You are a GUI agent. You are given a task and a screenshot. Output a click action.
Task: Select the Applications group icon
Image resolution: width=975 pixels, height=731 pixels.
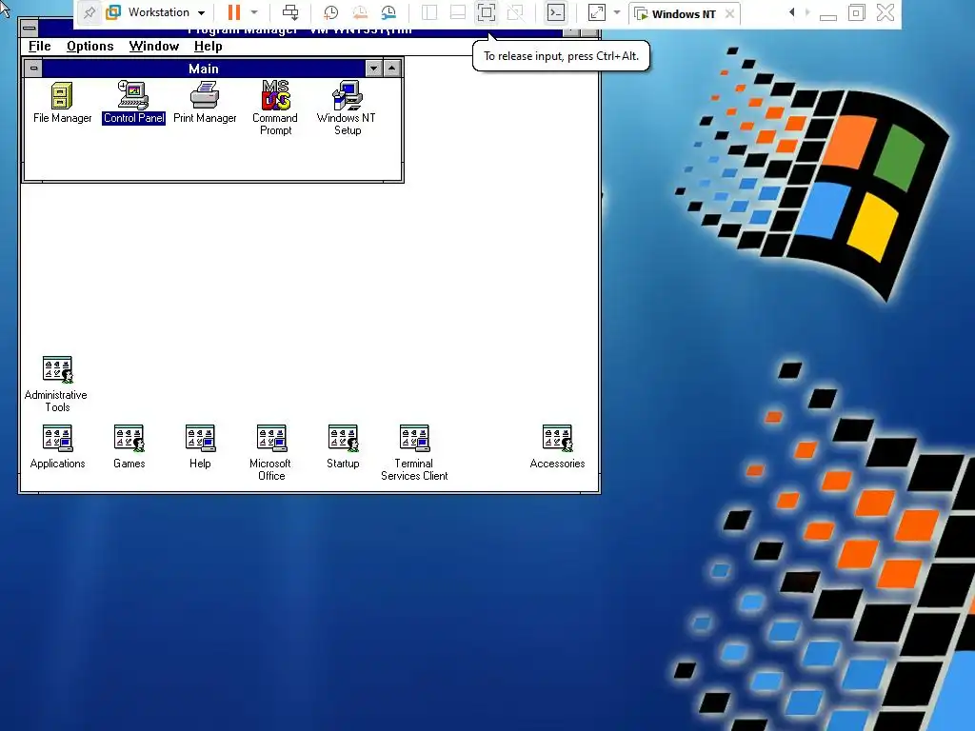pos(57,438)
